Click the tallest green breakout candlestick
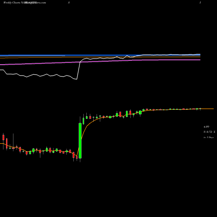217x217 pixels. pyautogui.click(x=80, y=141)
